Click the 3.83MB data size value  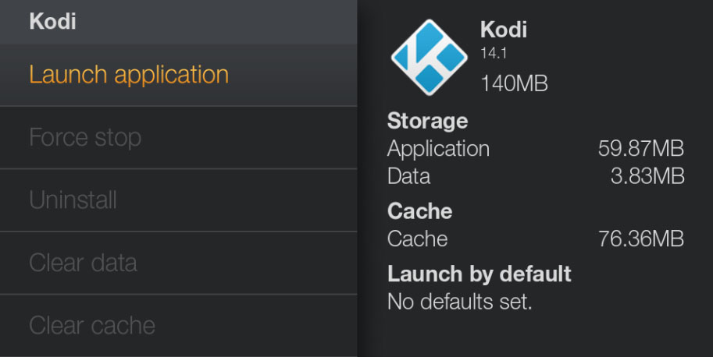click(647, 176)
